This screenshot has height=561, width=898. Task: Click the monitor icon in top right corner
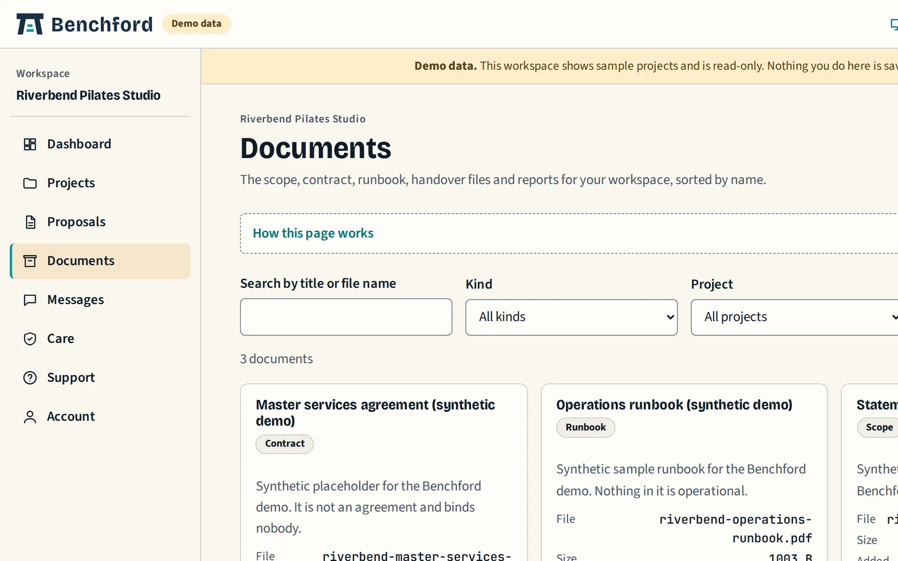tap(894, 24)
